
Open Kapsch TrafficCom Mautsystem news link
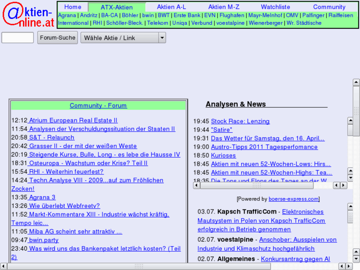(261, 220)
